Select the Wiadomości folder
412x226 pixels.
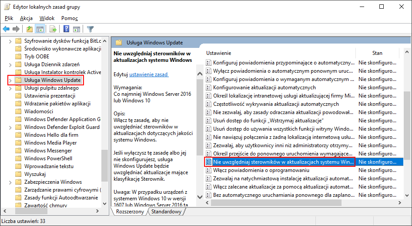(x=39, y=111)
